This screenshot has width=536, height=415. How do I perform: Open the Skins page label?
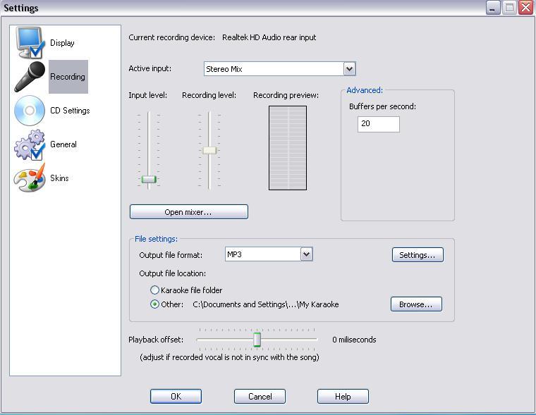pyautogui.click(x=59, y=178)
